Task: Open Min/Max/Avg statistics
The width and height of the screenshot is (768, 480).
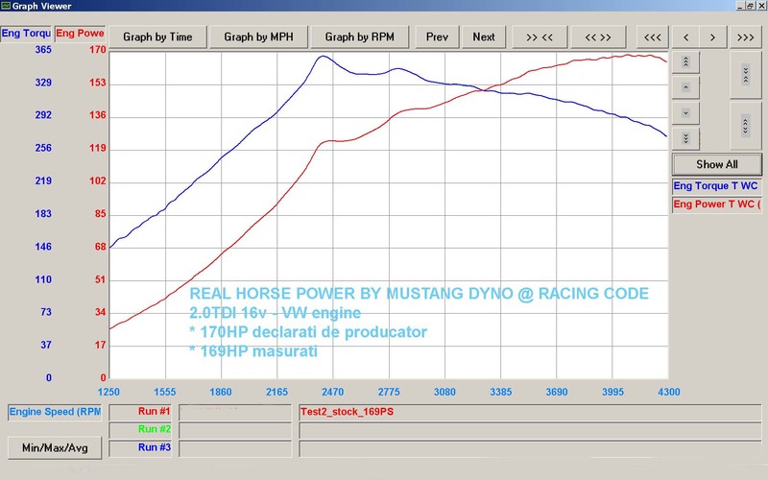Action: (55, 447)
